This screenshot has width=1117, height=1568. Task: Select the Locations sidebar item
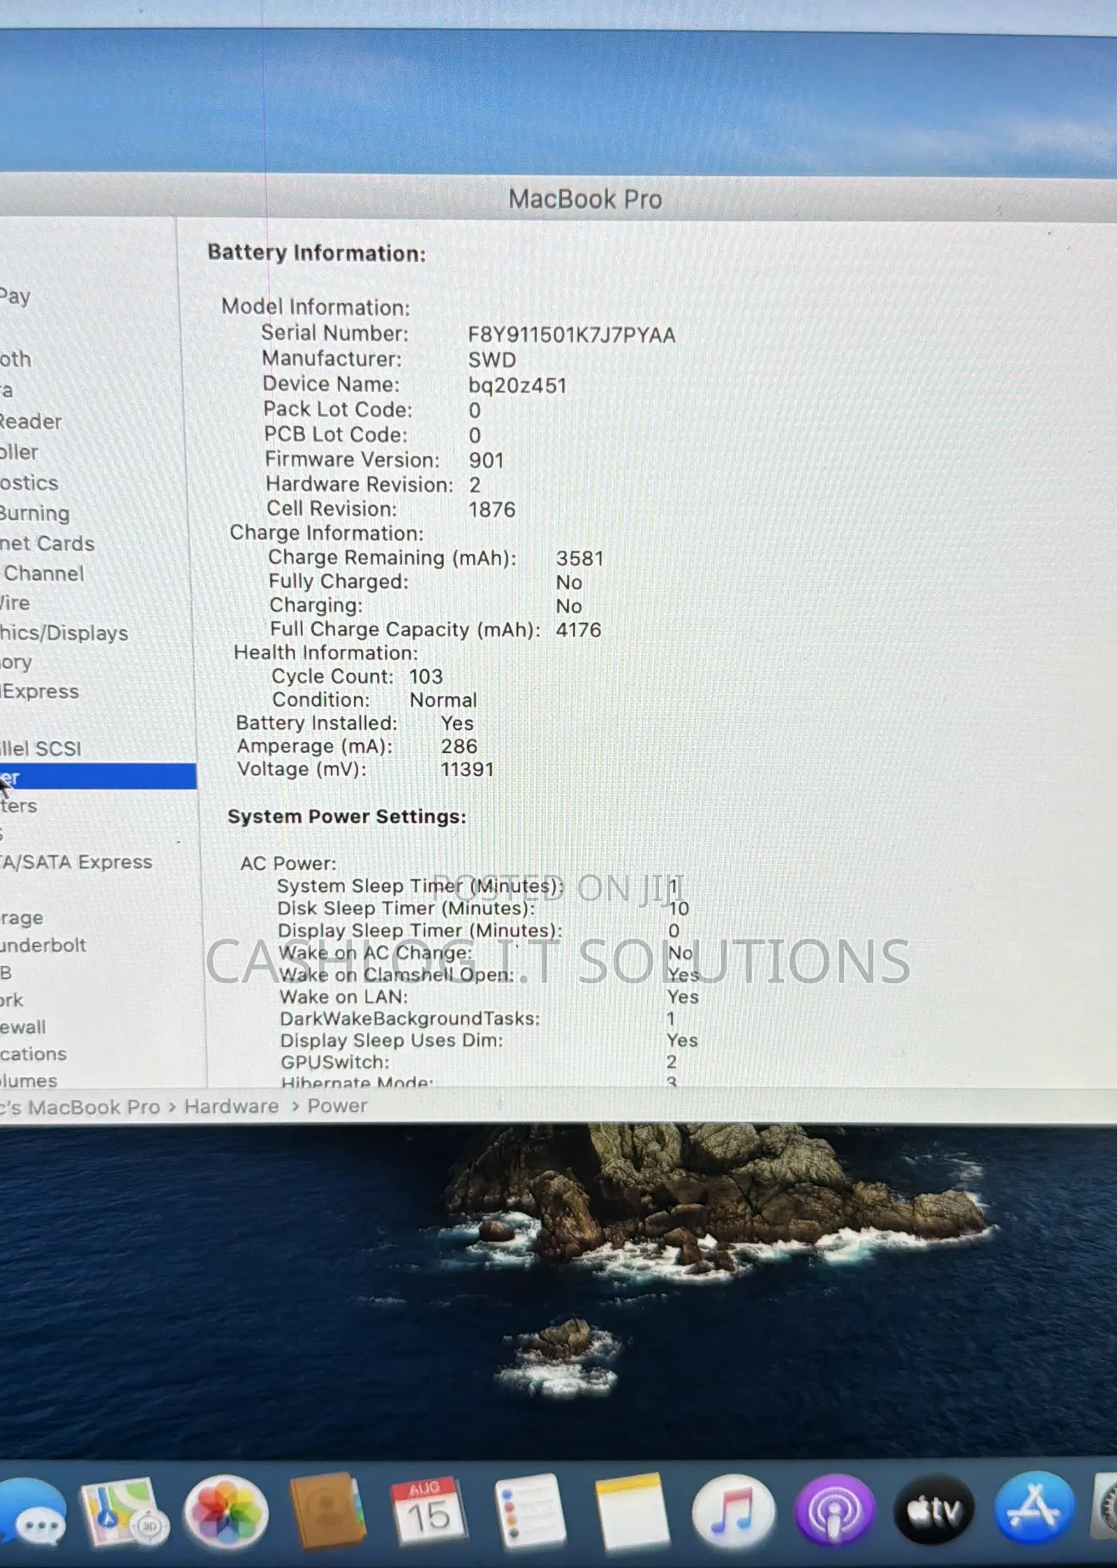tap(34, 1053)
